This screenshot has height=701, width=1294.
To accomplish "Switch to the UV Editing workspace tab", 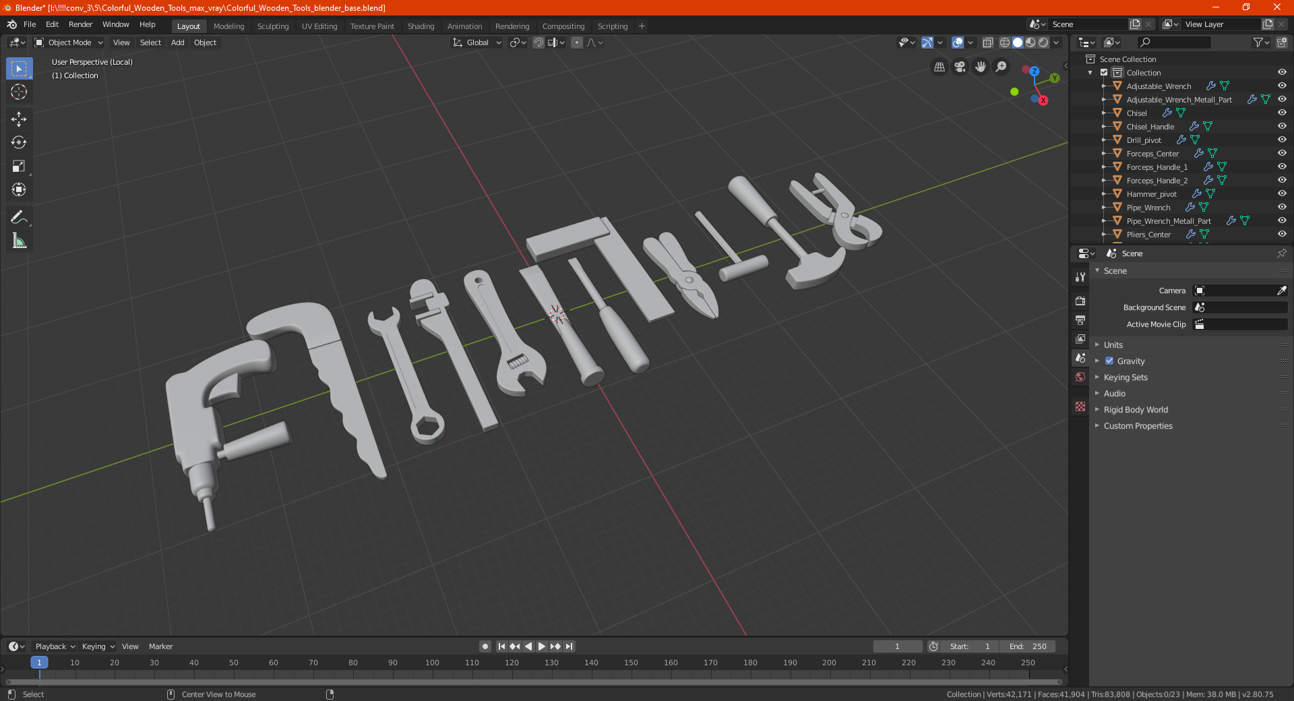I will pos(319,26).
